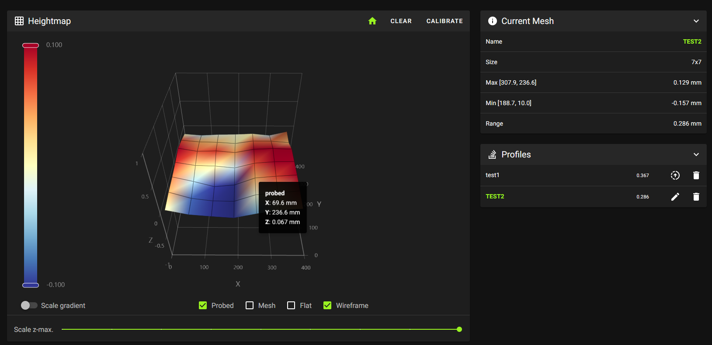Click the Scale z-max label
The width and height of the screenshot is (712, 345).
(x=34, y=329)
